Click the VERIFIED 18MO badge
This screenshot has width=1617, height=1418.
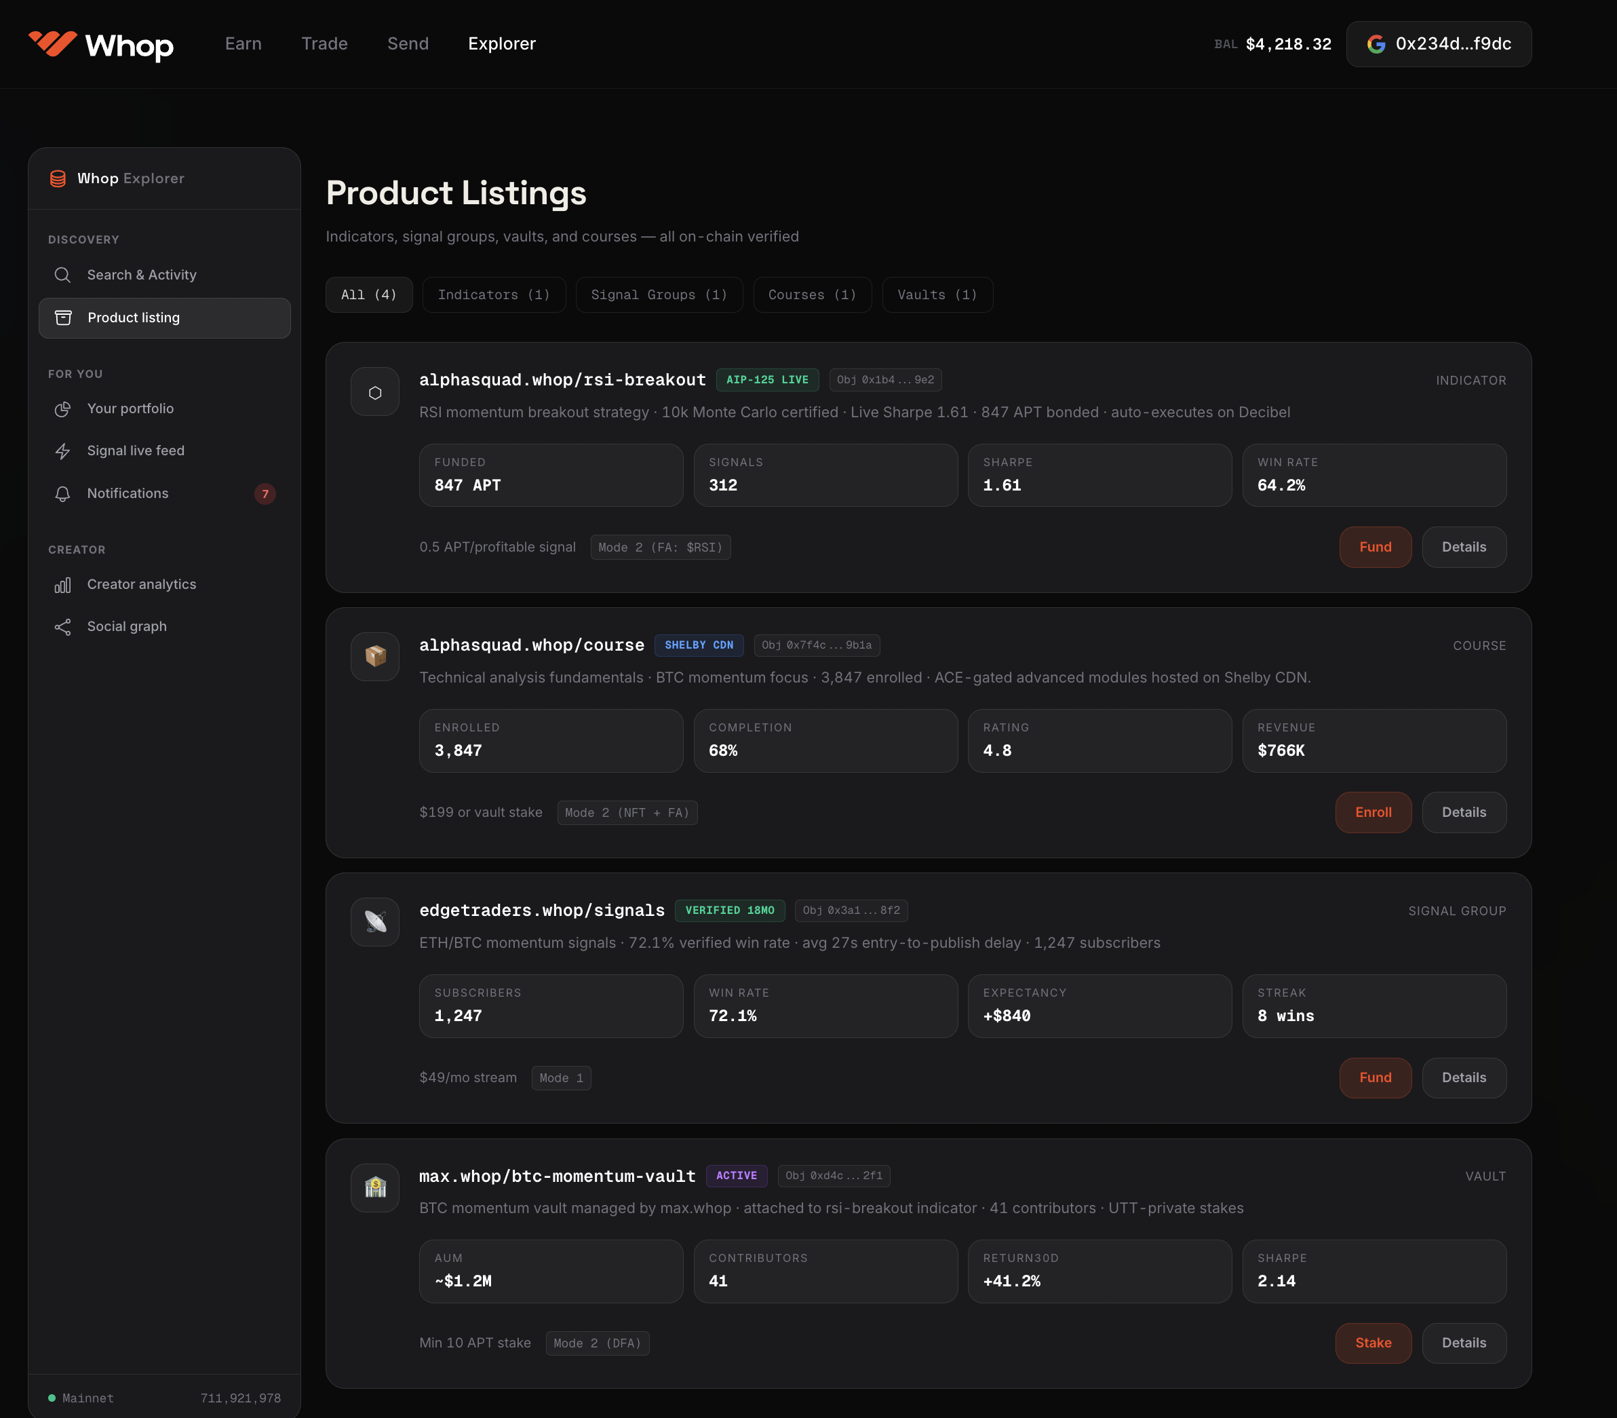(x=729, y=911)
